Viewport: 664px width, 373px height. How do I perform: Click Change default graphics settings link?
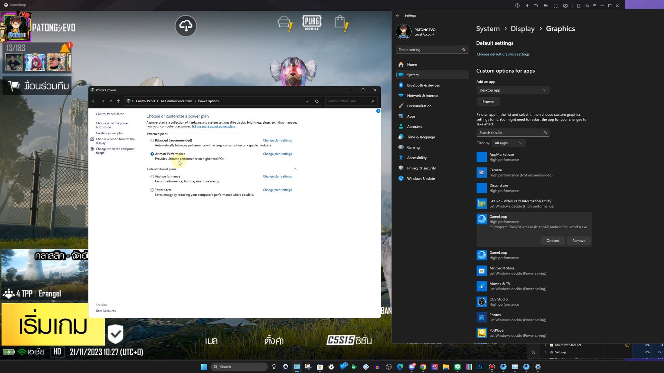pyautogui.click(x=503, y=54)
